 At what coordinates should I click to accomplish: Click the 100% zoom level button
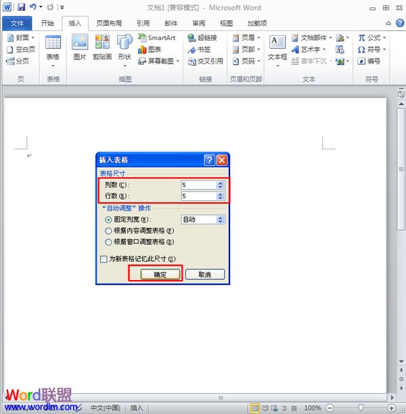click(x=313, y=408)
